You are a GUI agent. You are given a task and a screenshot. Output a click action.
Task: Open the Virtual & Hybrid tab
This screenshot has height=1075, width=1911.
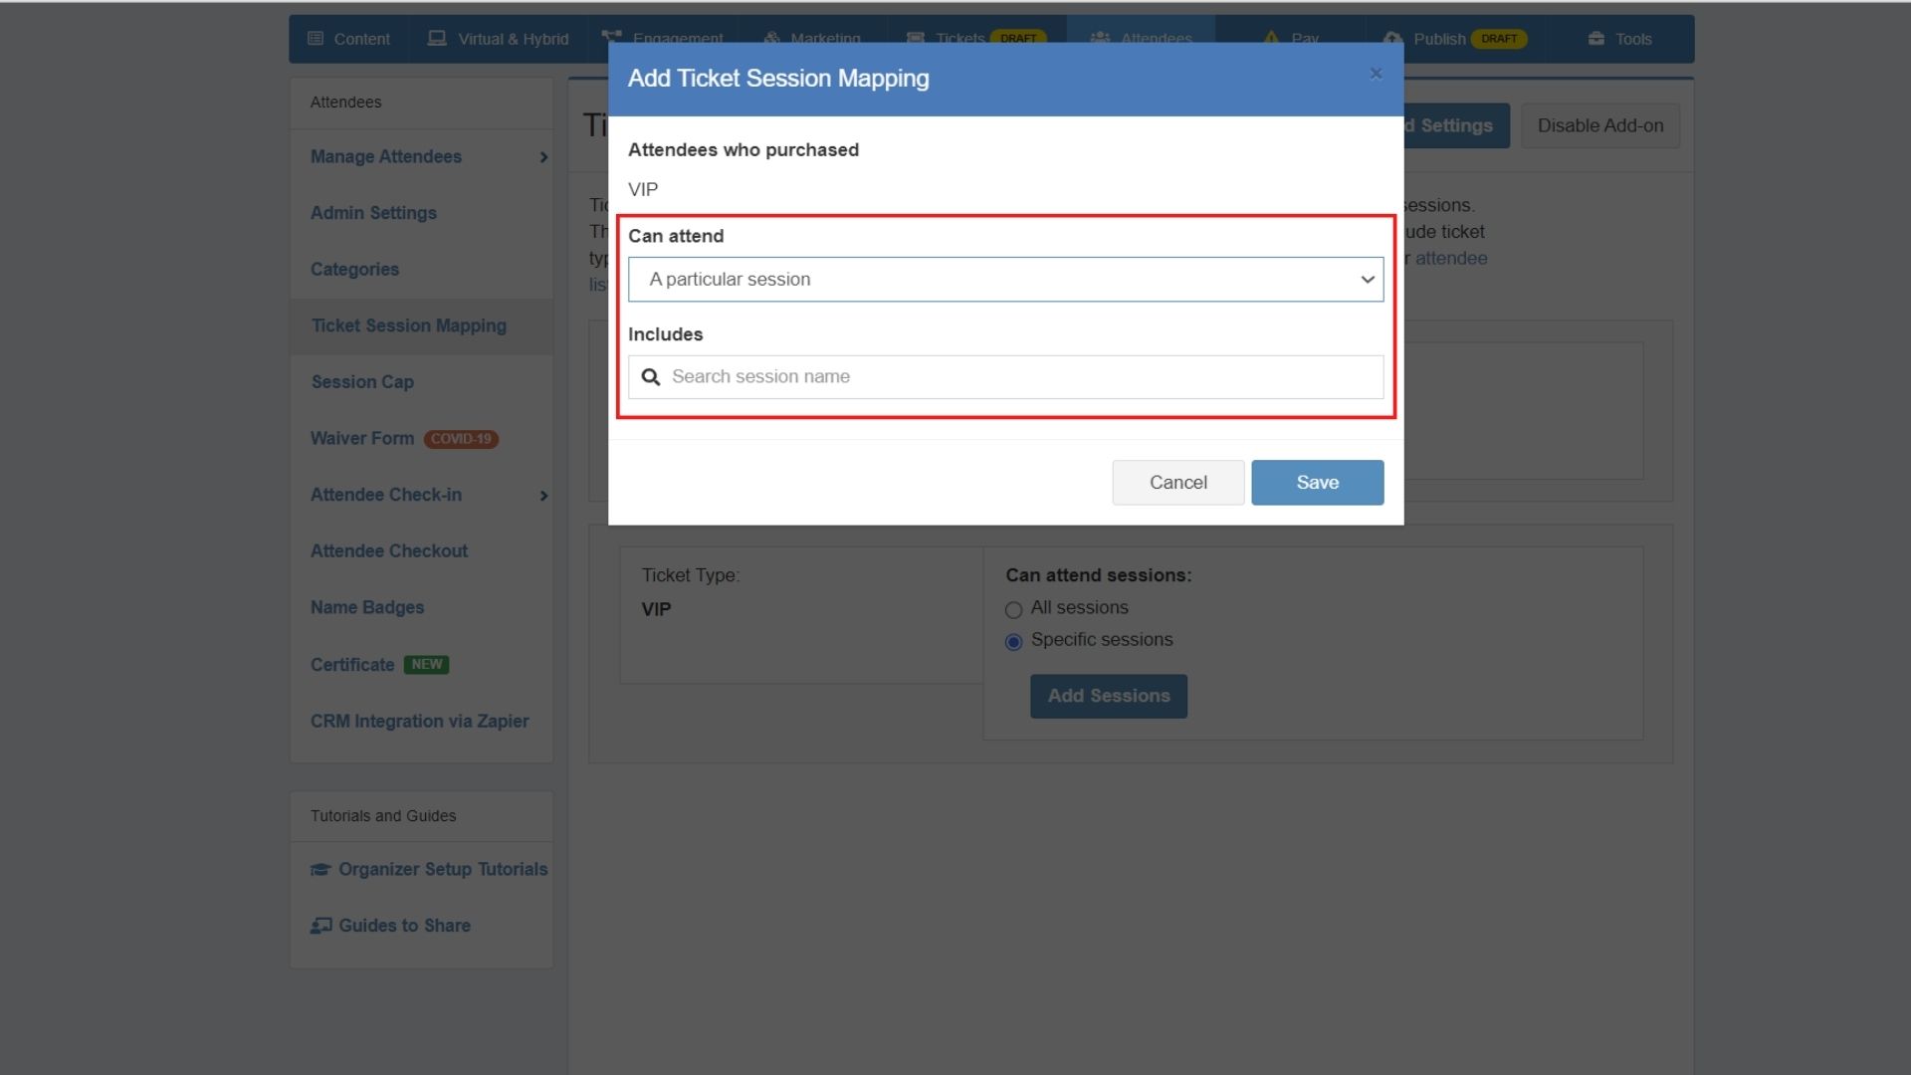coord(498,39)
